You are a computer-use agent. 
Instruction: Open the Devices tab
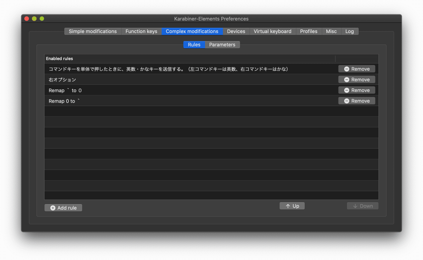point(236,31)
